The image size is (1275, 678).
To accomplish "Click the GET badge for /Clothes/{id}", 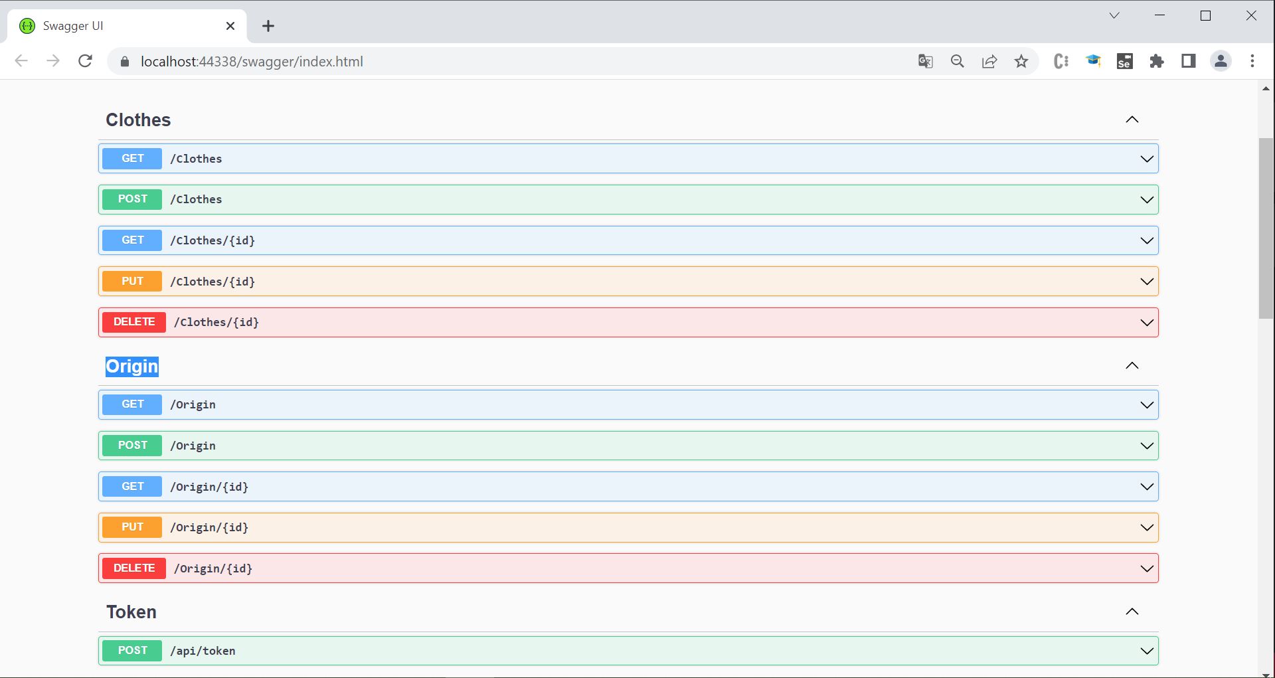I will [132, 240].
